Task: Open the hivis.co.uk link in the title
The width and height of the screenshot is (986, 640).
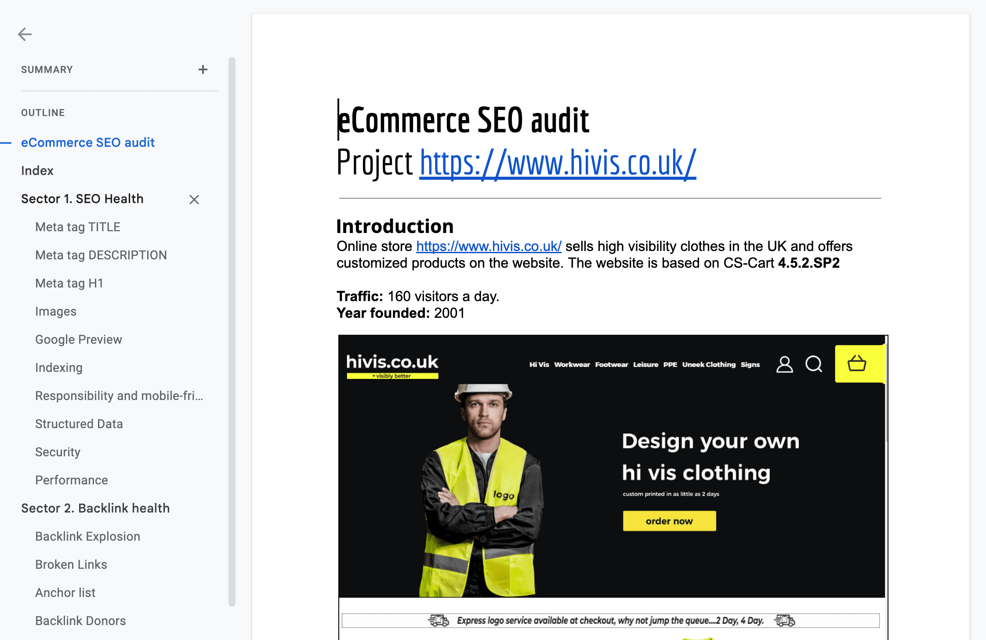Action: [558, 163]
